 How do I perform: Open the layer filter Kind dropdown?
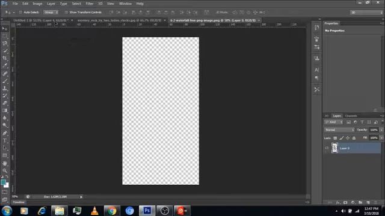tap(333, 122)
